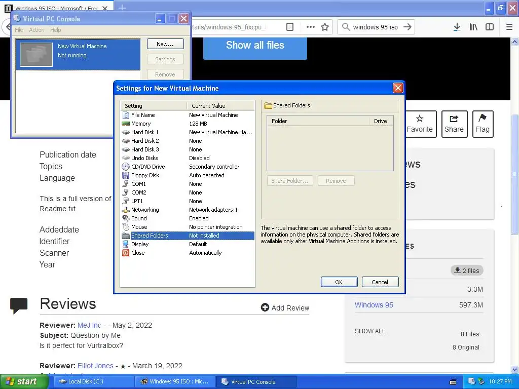This screenshot has height=389, width=519.
Task: Select the File Name setting icon
Action: pos(126,115)
